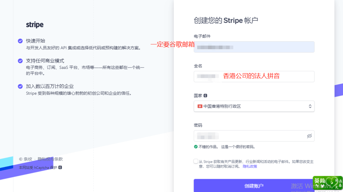Click the 密码 input field
Screen dimensions: 343x192
click(254, 136)
